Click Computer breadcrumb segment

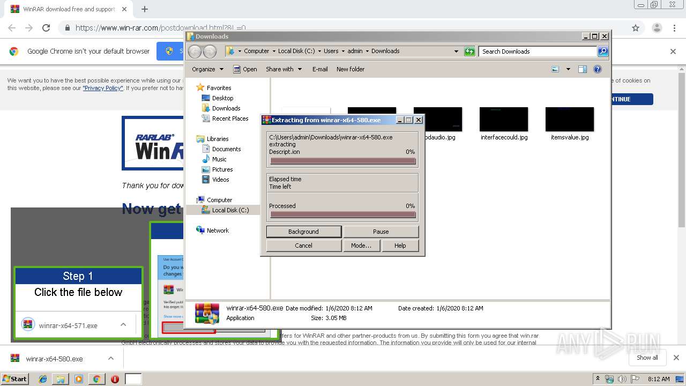(x=256, y=51)
